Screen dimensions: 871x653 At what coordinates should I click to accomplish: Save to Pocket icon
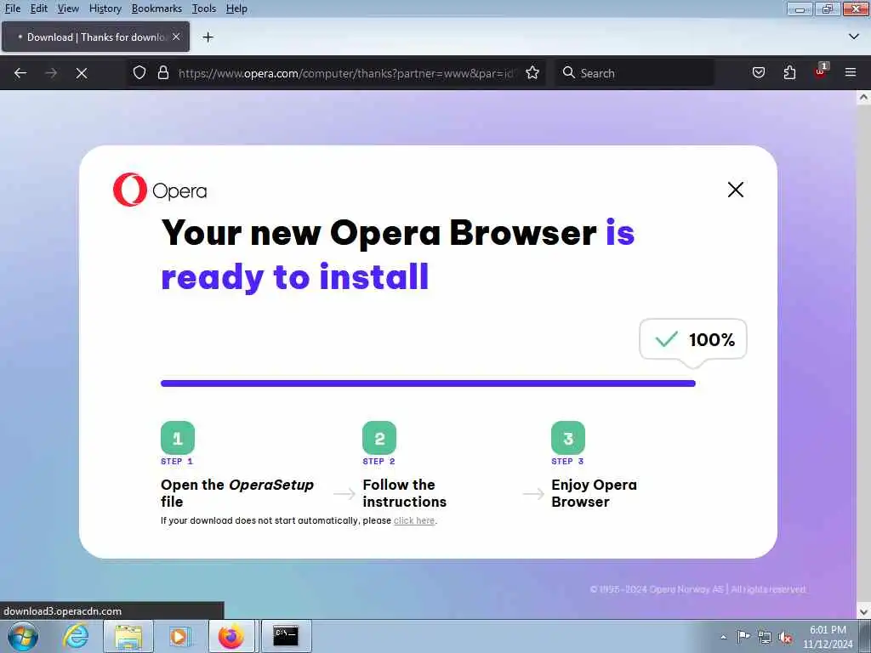[x=758, y=73]
